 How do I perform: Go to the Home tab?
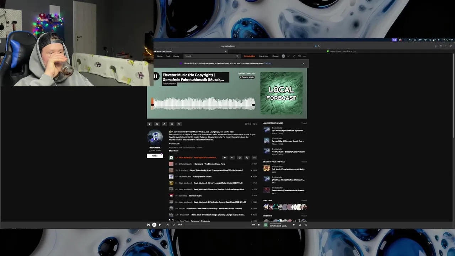(x=160, y=56)
